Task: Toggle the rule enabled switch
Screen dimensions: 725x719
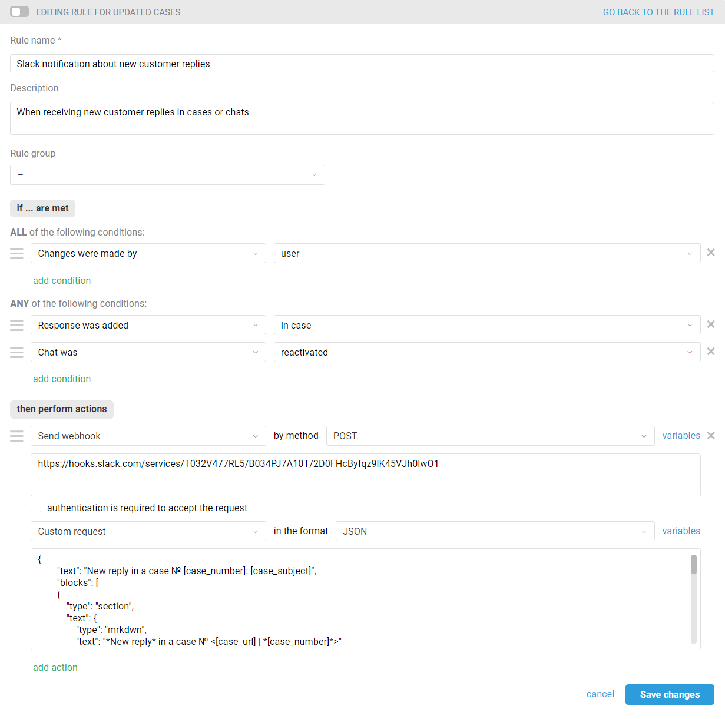Action: pos(19,12)
